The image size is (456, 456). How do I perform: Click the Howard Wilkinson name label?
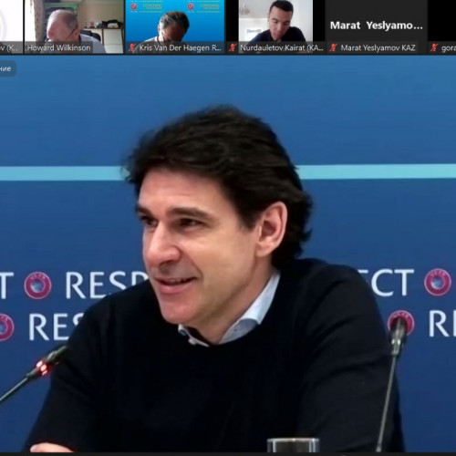59,47
